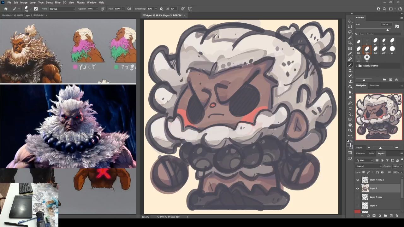The image size is (404, 227).
Task: Expand Legacy Brushes folder
Action: tap(357, 66)
